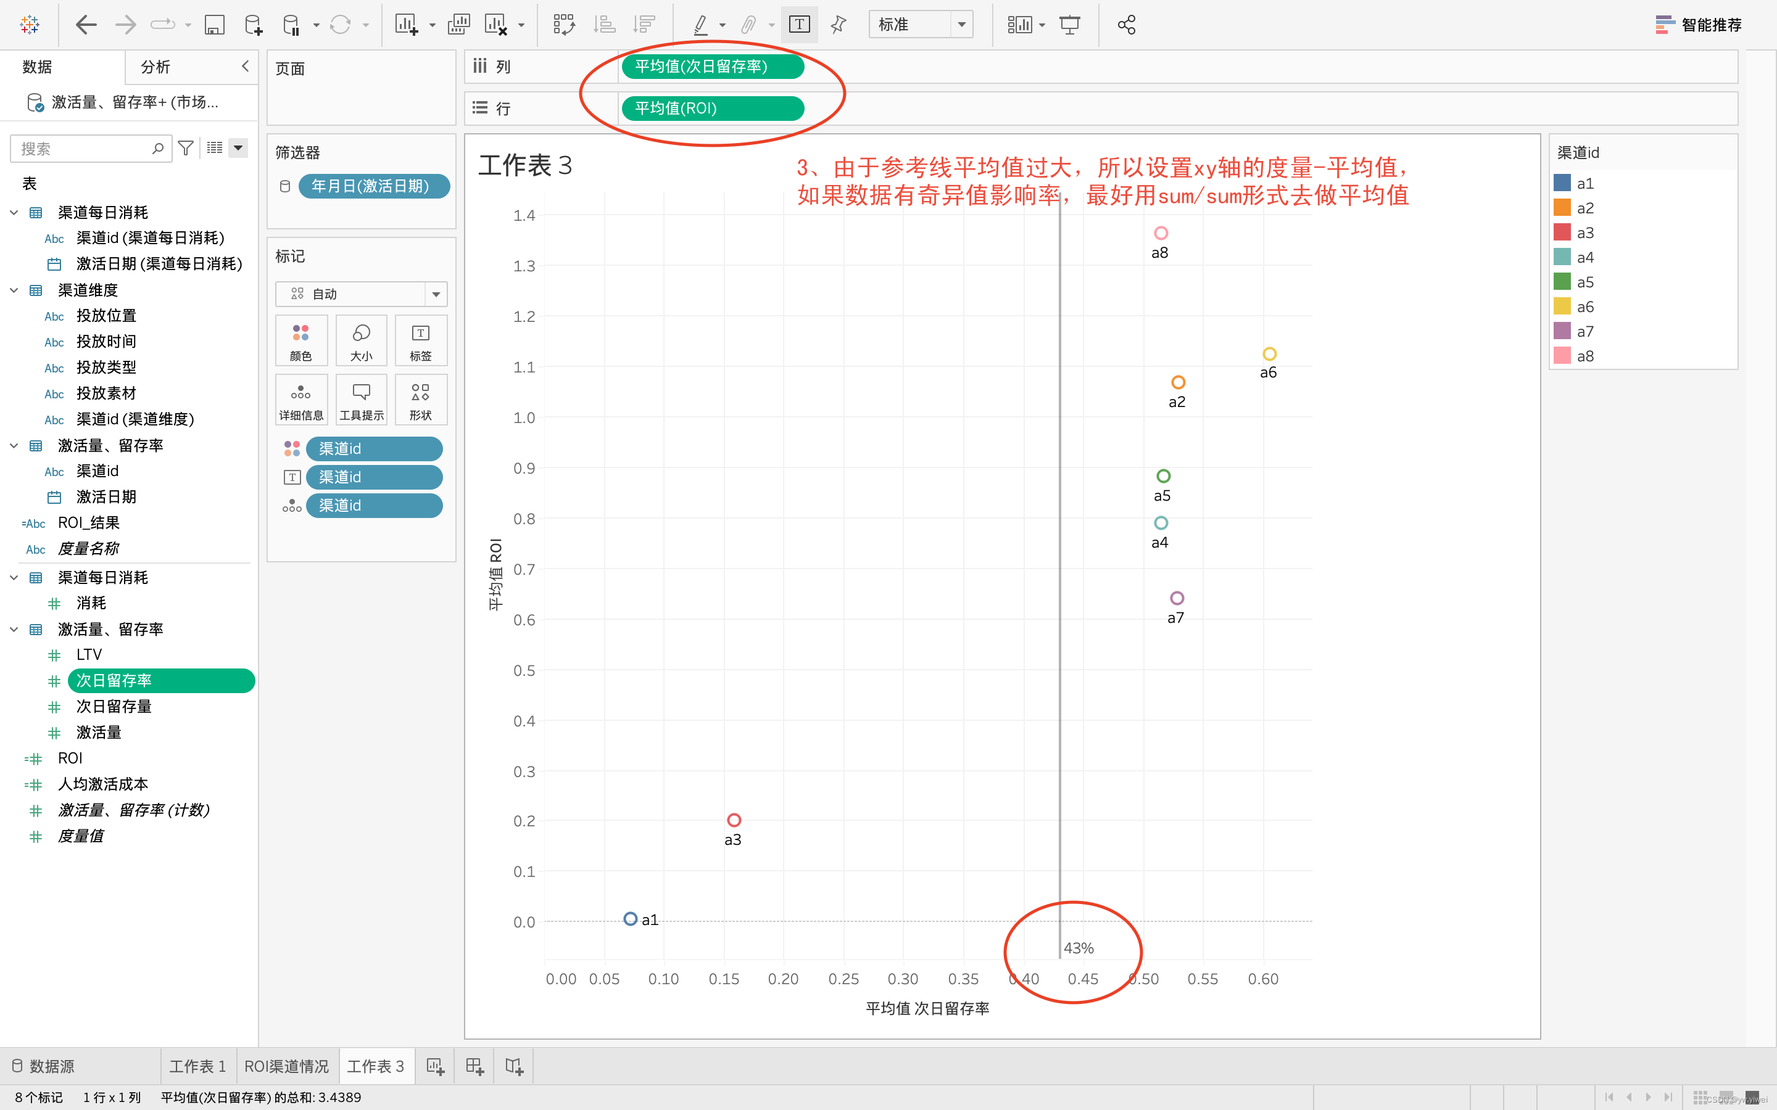The width and height of the screenshot is (1777, 1110).
Task: Click the a3 red legend color swatch
Action: pos(1562,232)
